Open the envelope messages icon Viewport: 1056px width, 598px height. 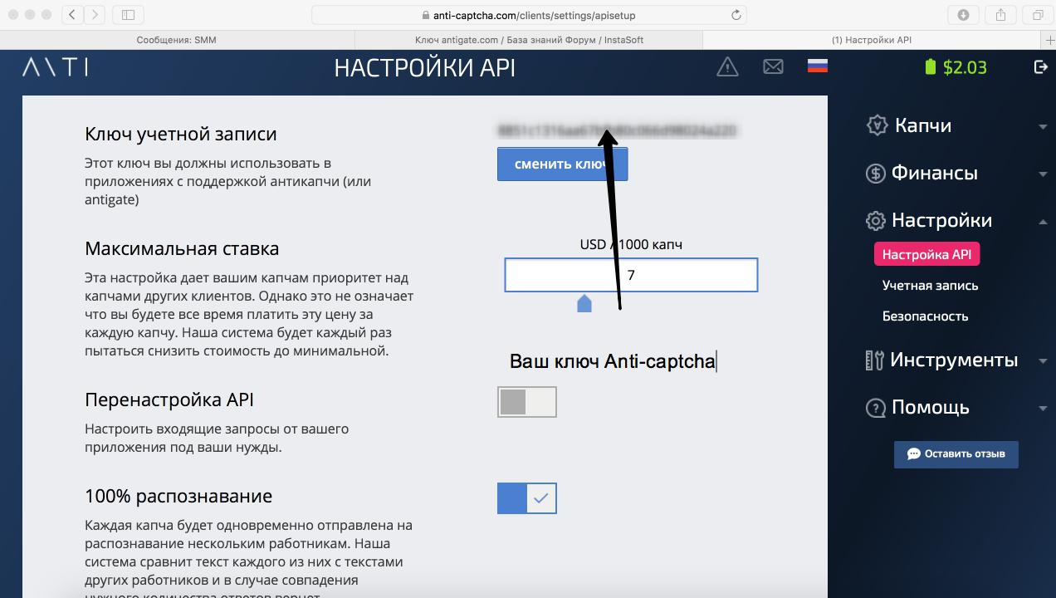(773, 66)
